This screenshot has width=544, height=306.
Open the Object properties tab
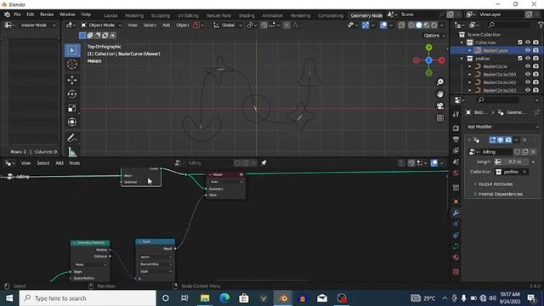456,201
